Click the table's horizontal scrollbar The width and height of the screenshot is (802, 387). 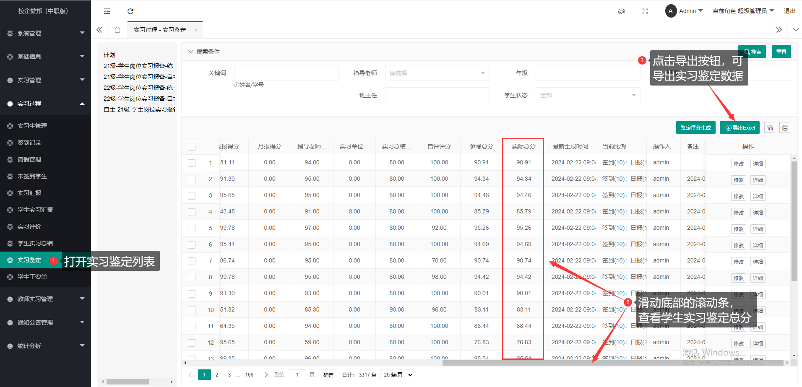pos(612,363)
